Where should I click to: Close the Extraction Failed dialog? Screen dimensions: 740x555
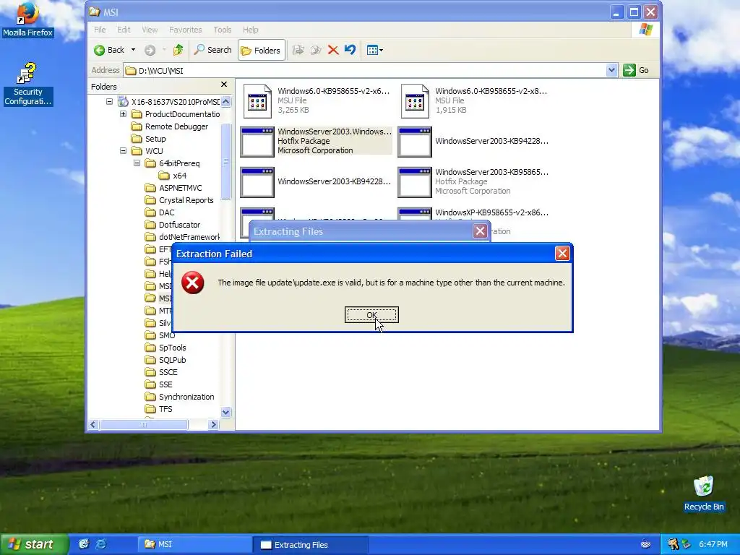click(x=562, y=254)
